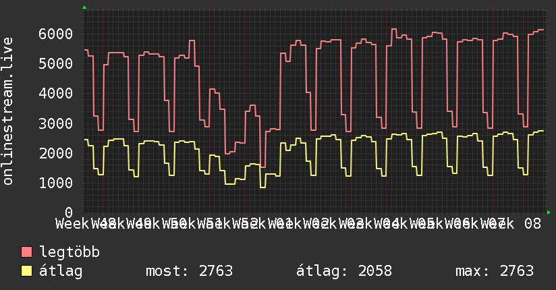
Task: Click the pink legtöbb legend swatch
Action: point(26,252)
